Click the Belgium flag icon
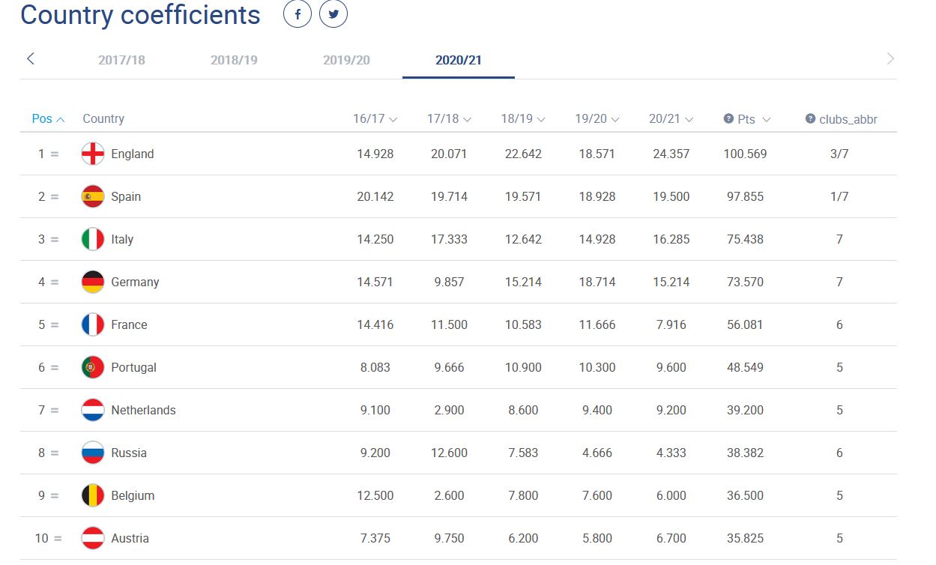The width and height of the screenshot is (936, 565). tap(93, 495)
